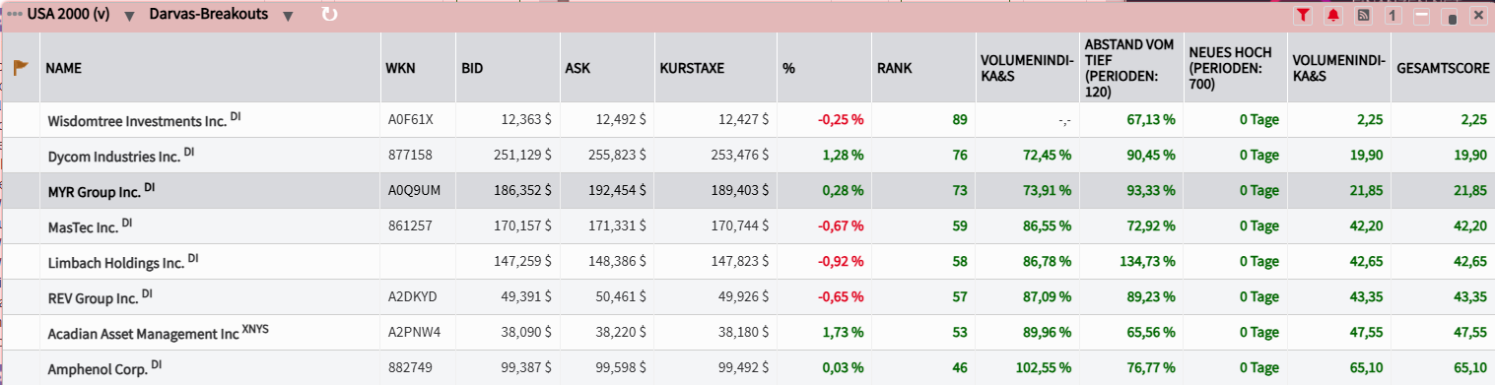Expand the USA 2000 (v) dropdown arrow

point(129,16)
